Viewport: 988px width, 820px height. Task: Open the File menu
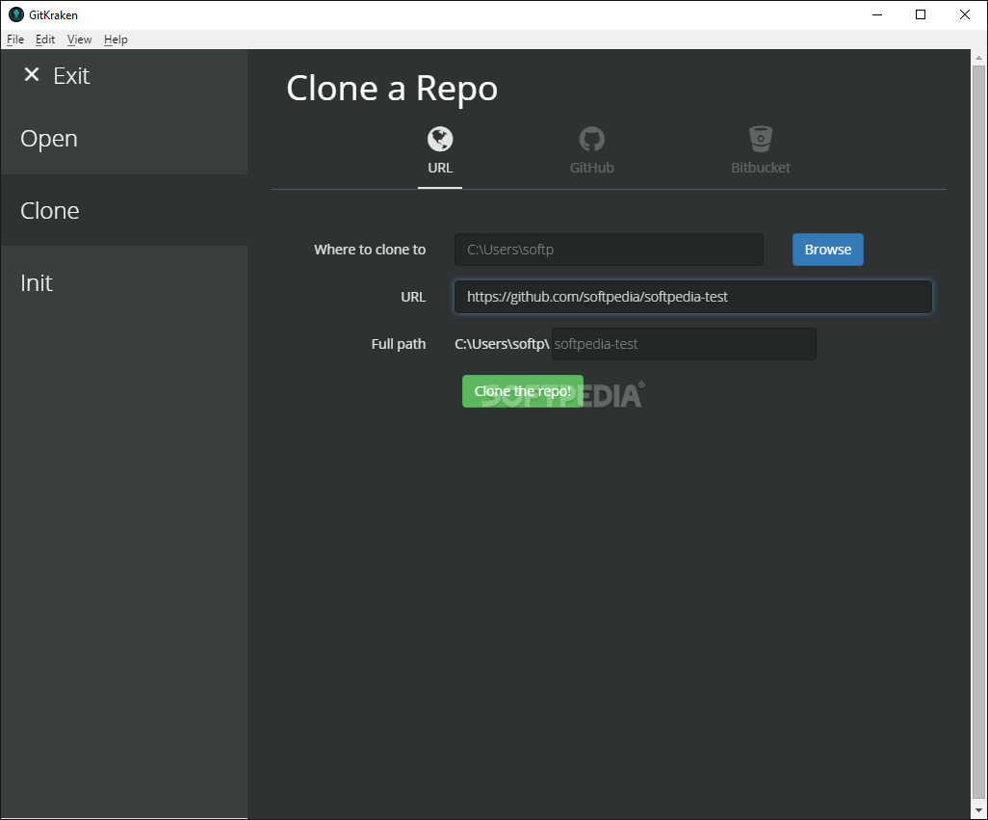coord(15,40)
